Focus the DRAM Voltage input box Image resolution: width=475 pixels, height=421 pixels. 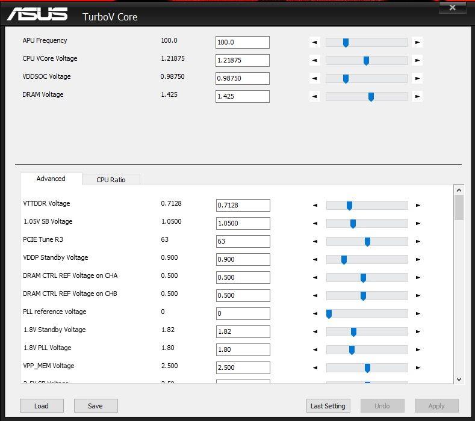click(x=243, y=97)
